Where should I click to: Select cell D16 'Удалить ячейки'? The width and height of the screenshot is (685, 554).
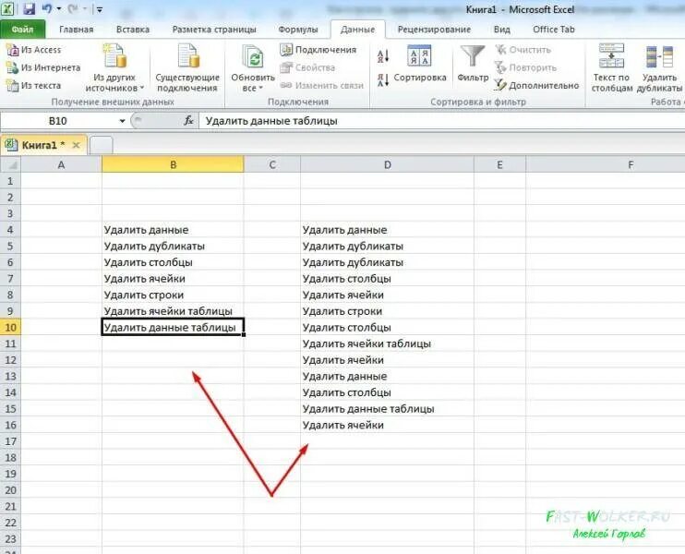388,425
